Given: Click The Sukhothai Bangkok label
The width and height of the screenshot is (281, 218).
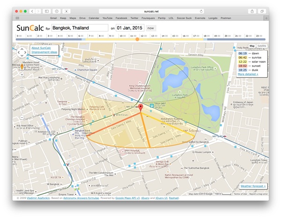Looking at the screenshot, I should point(196,168).
